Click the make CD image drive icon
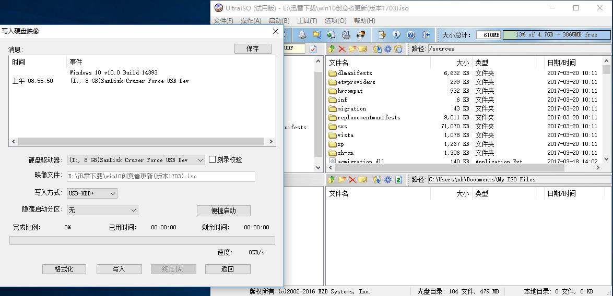The height and width of the screenshot is (296, 613). (x=302, y=35)
